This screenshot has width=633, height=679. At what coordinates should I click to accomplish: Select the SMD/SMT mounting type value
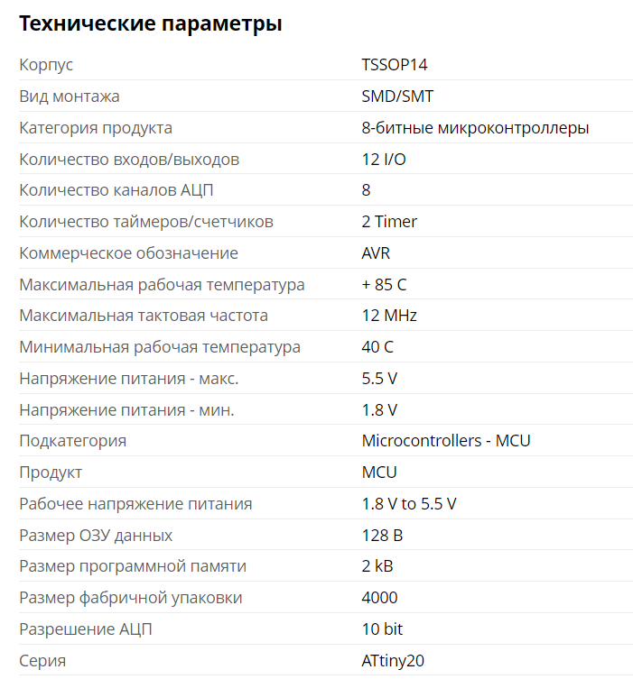397,96
